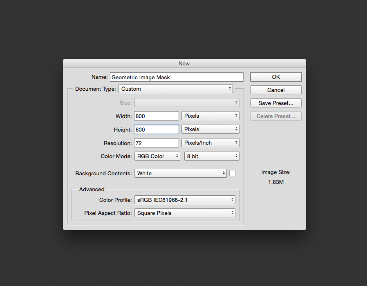Open the Document Type dropdown
Screen dimensions: 367x286
coord(176,89)
